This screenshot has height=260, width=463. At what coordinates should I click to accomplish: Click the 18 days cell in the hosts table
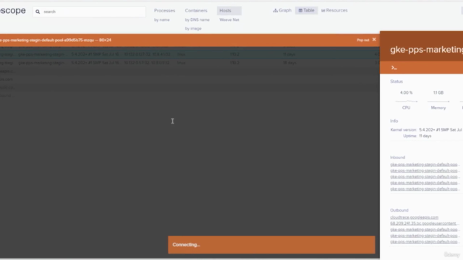[289, 63]
